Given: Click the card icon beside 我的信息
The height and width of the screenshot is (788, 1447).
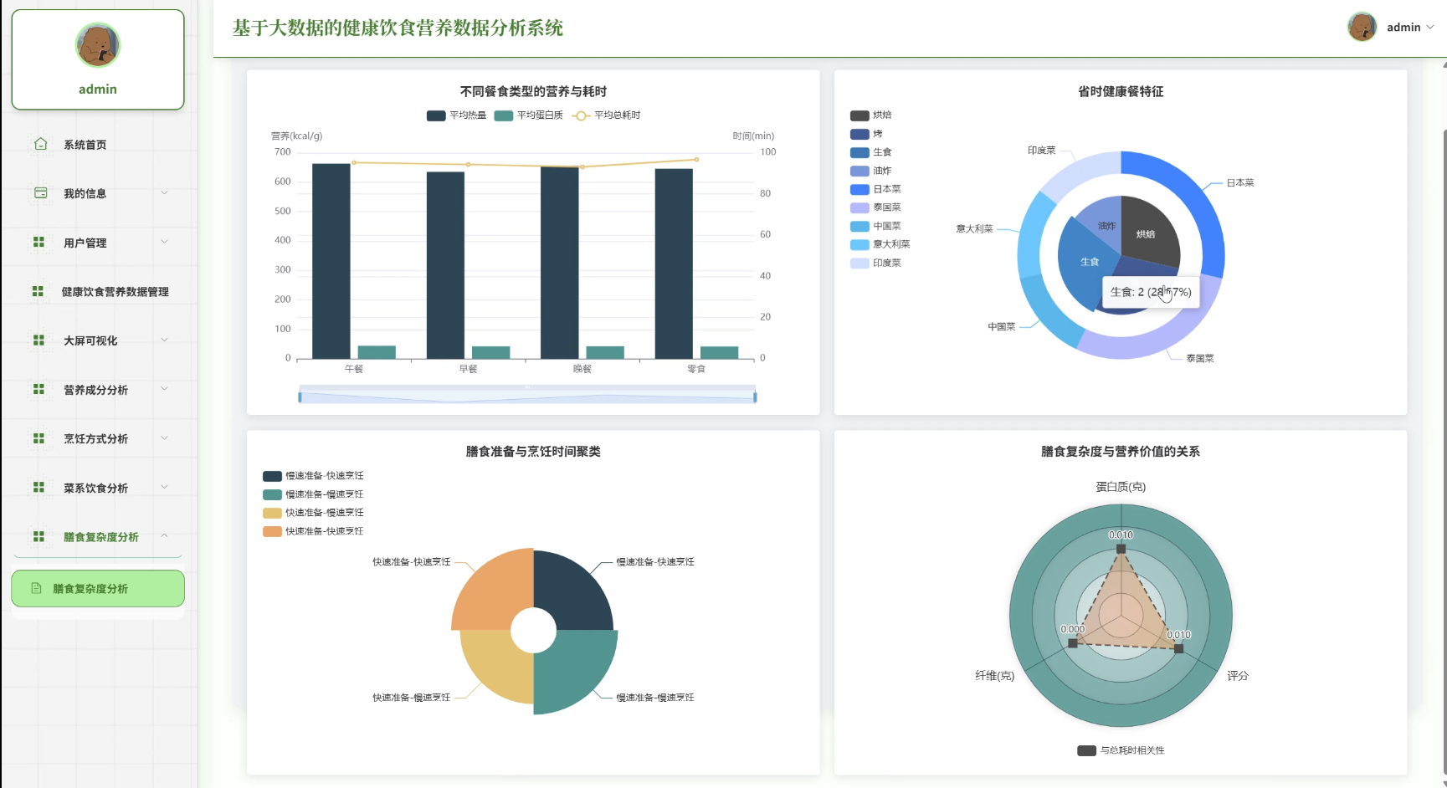Looking at the screenshot, I should tap(40, 192).
